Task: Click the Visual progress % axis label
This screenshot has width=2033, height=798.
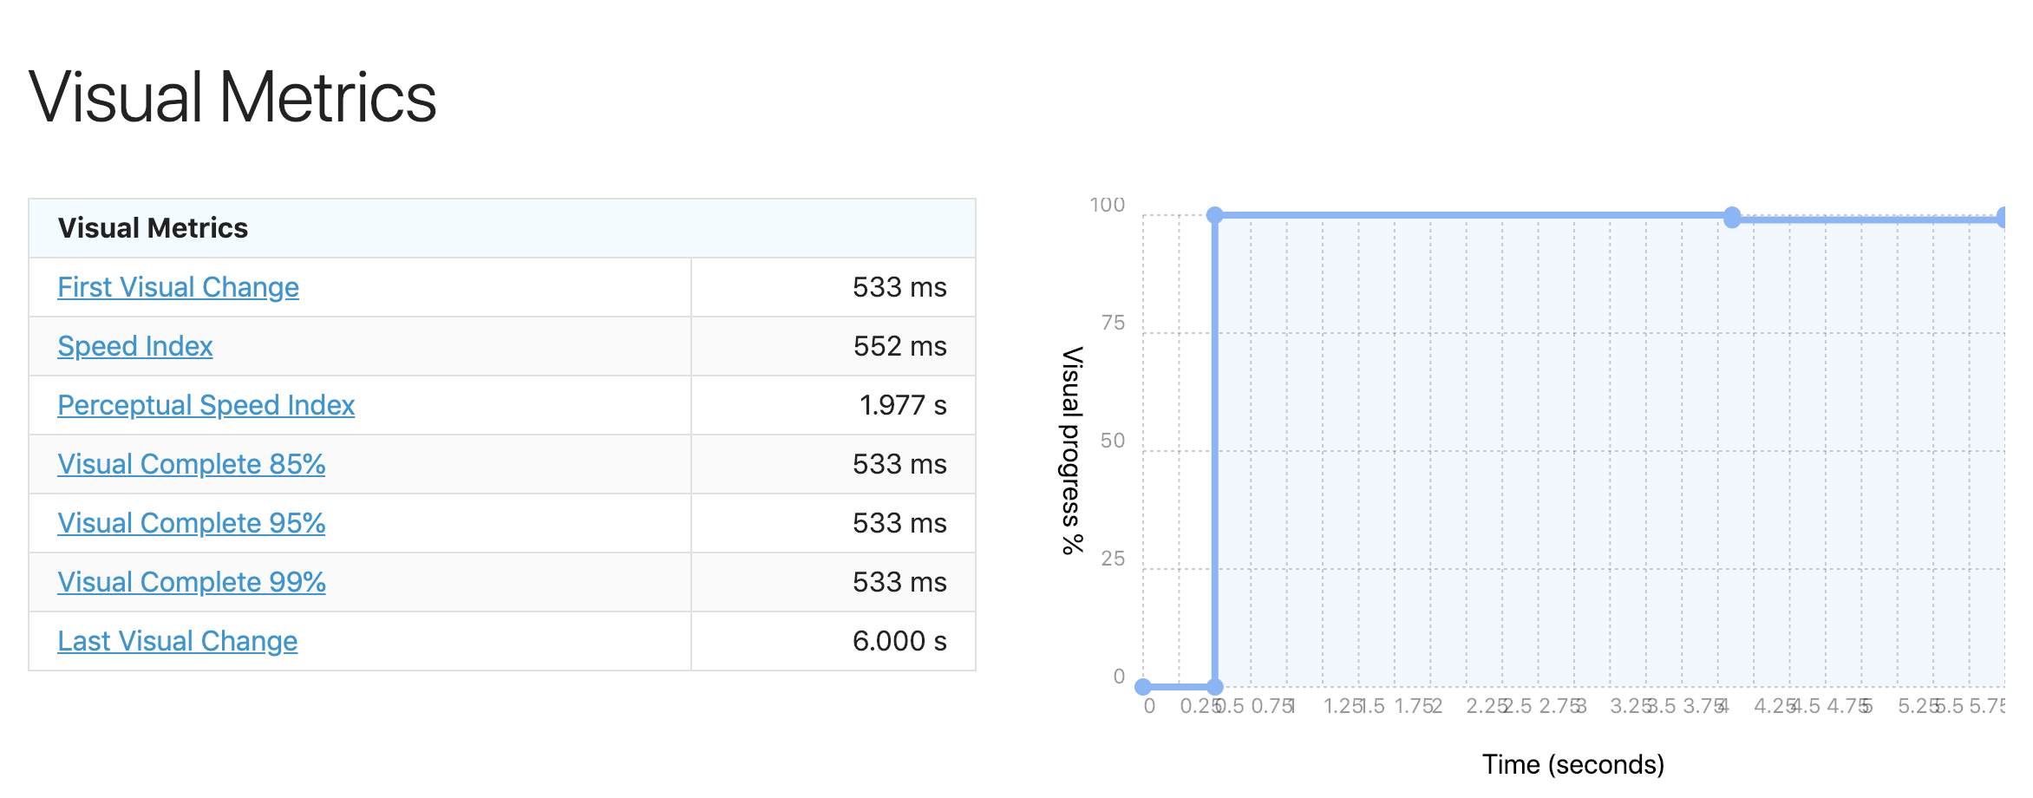Action: [1073, 451]
